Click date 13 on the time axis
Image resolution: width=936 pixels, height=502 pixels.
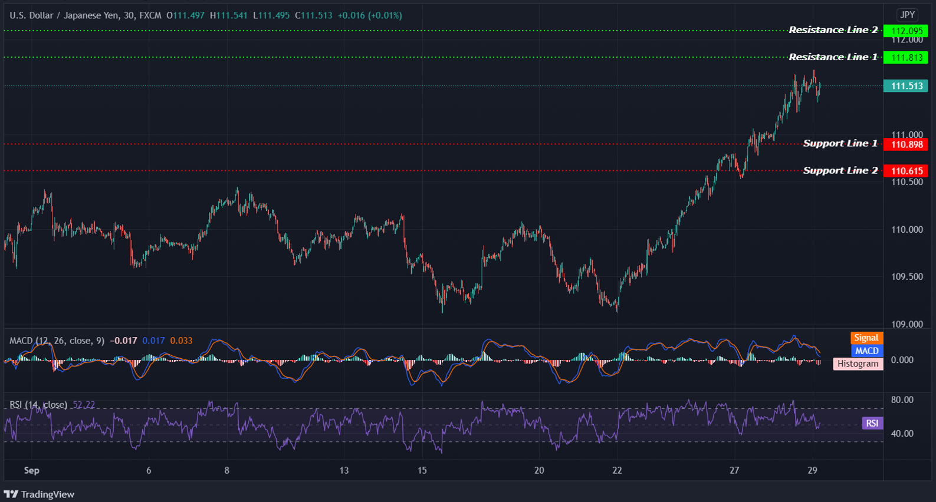click(344, 470)
